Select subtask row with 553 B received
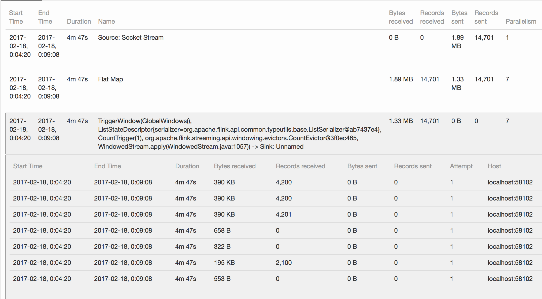Screen dimensions: 542x299 point(222,279)
